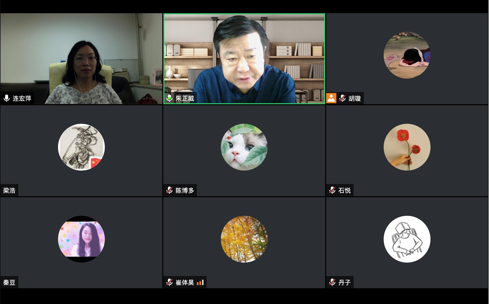Click 连宏萍's microphone icon
The width and height of the screenshot is (489, 304).
click(7, 98)
